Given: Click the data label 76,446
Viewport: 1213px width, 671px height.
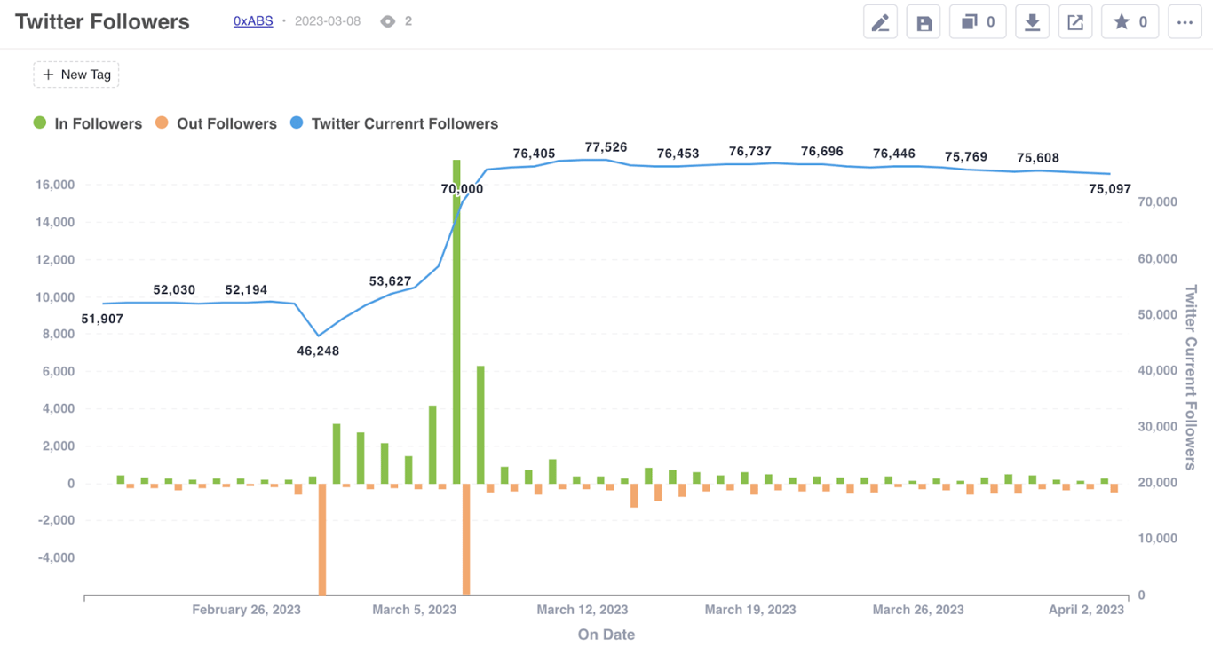Looking at the screenshot, I should pos(893,154).
